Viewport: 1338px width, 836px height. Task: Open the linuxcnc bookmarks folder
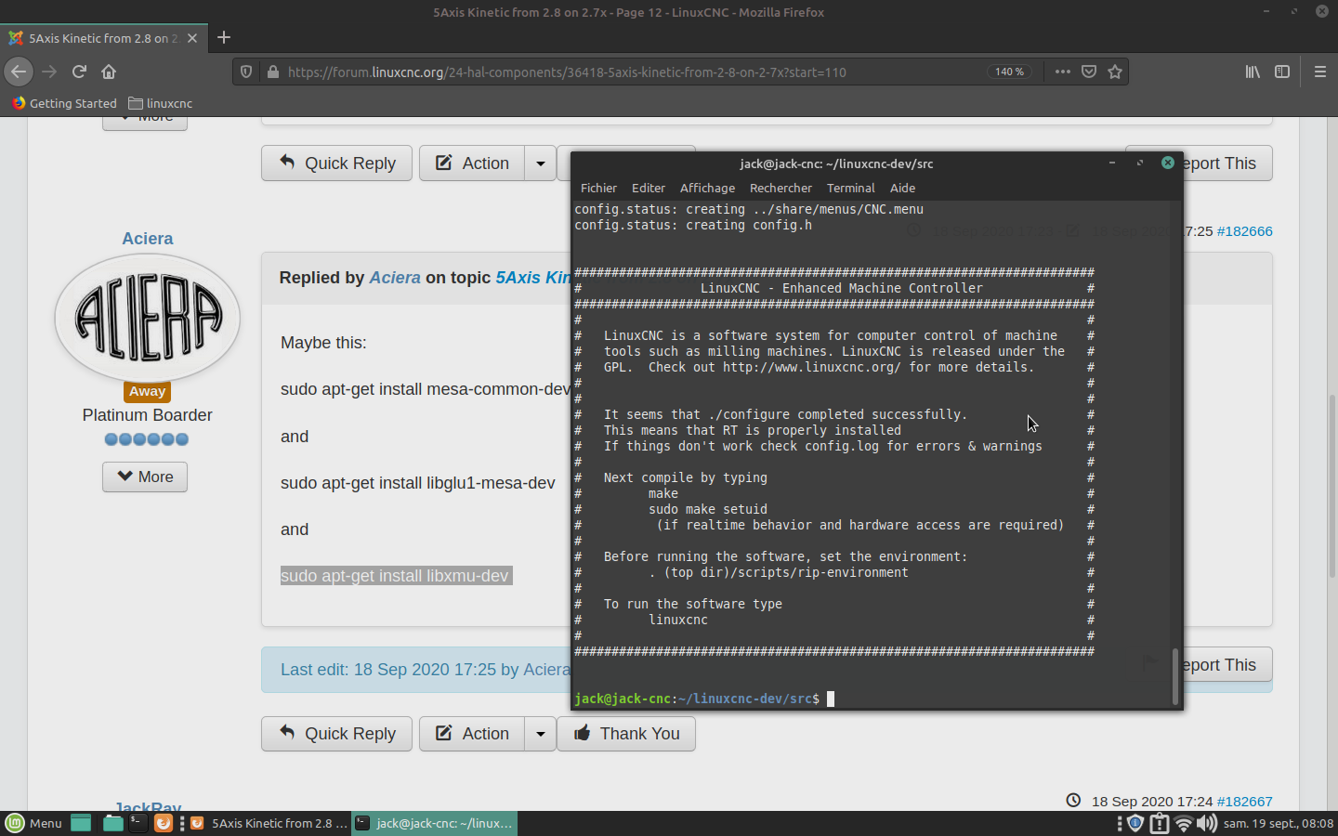(x=161, y=103)
